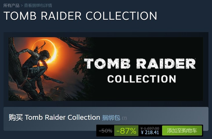Screen dimensions: 212x139
Task: Click the dark price box holding discount figures
Action: click(150, 131)
